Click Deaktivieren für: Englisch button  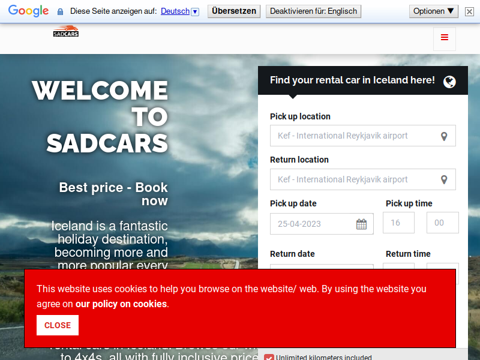pos(313,11)
